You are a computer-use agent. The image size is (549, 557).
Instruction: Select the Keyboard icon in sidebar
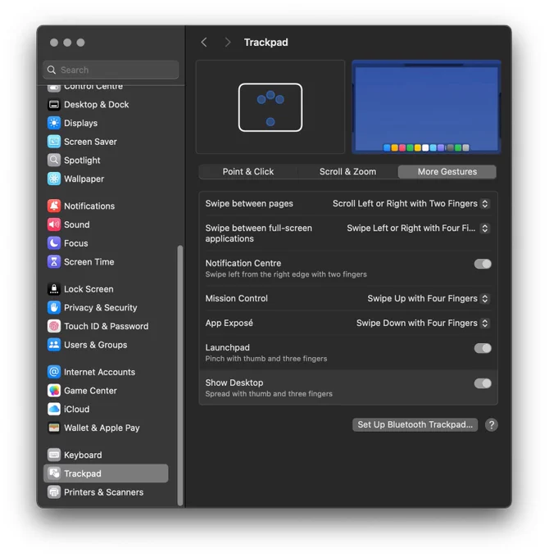click(53, 455)
